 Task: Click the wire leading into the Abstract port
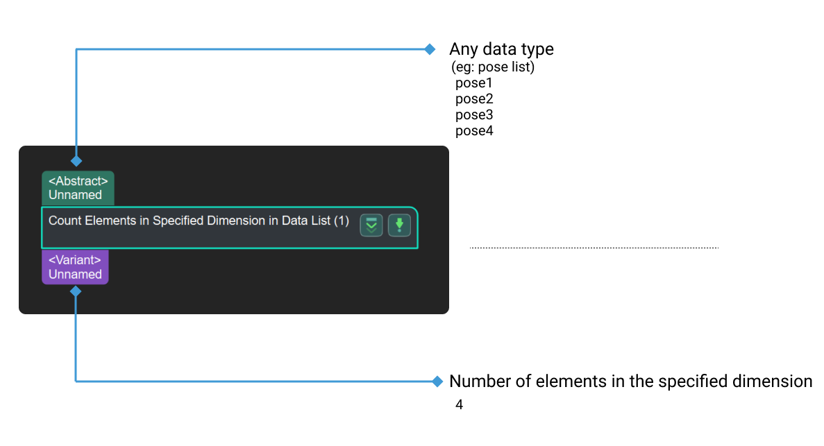tap(76, 104)
